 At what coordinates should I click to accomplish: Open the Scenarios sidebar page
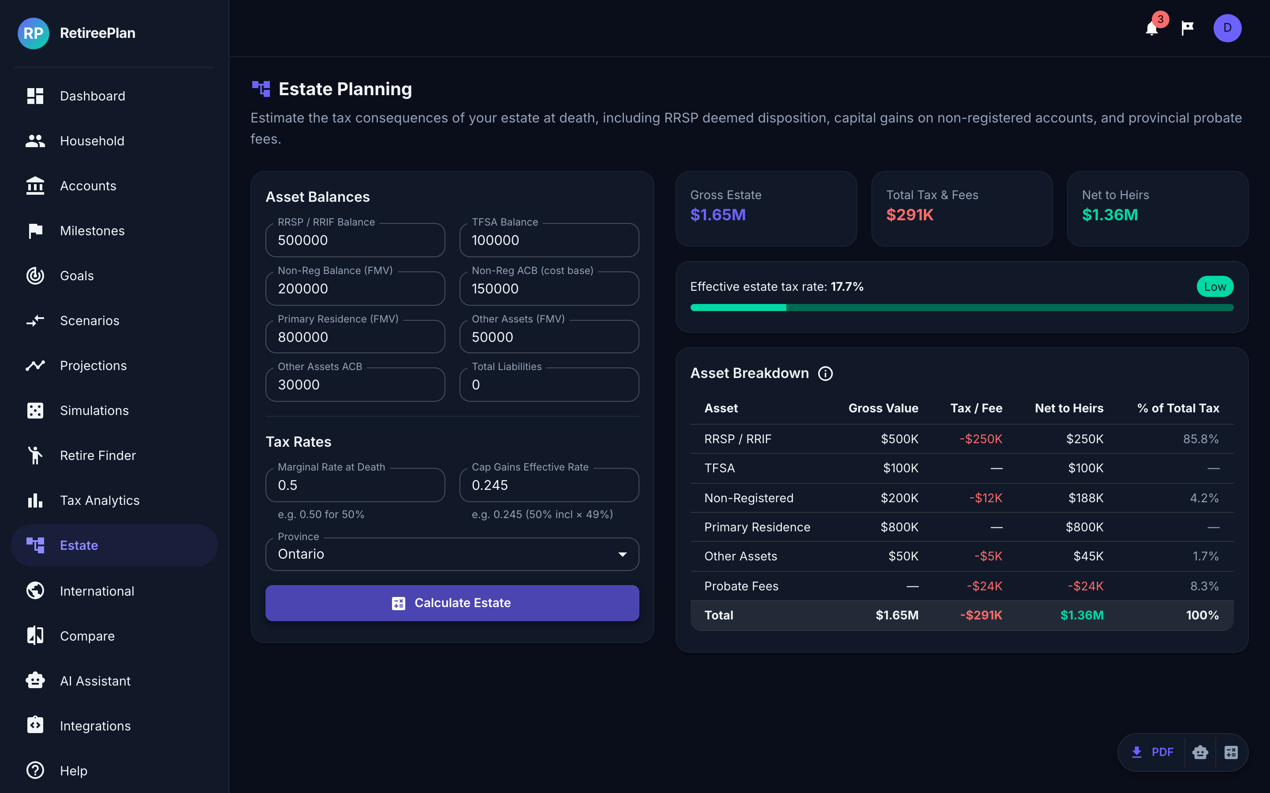tap(90, 320)
